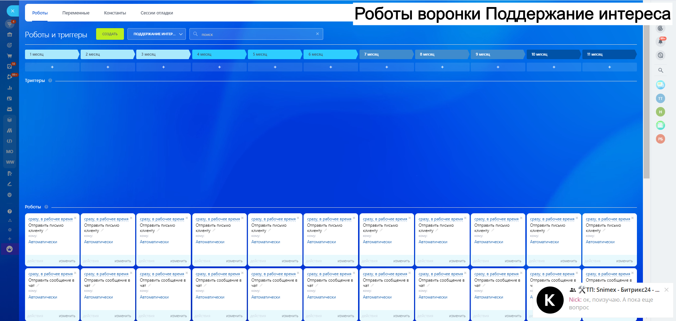Open the chat list icon in right panel
Screen dimensions: 676x321
pyautogui.click(x=661, y=55)
